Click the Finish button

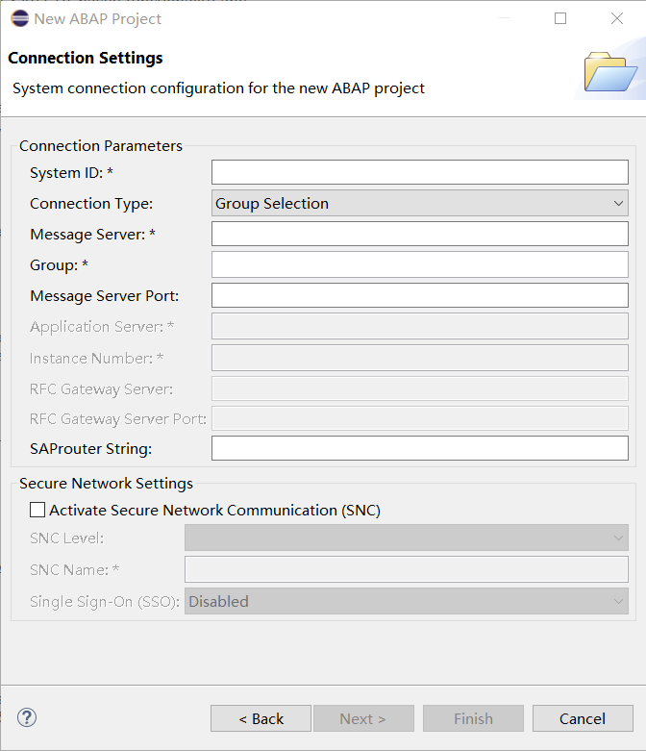pyautogui.click(x=473, y=718)
